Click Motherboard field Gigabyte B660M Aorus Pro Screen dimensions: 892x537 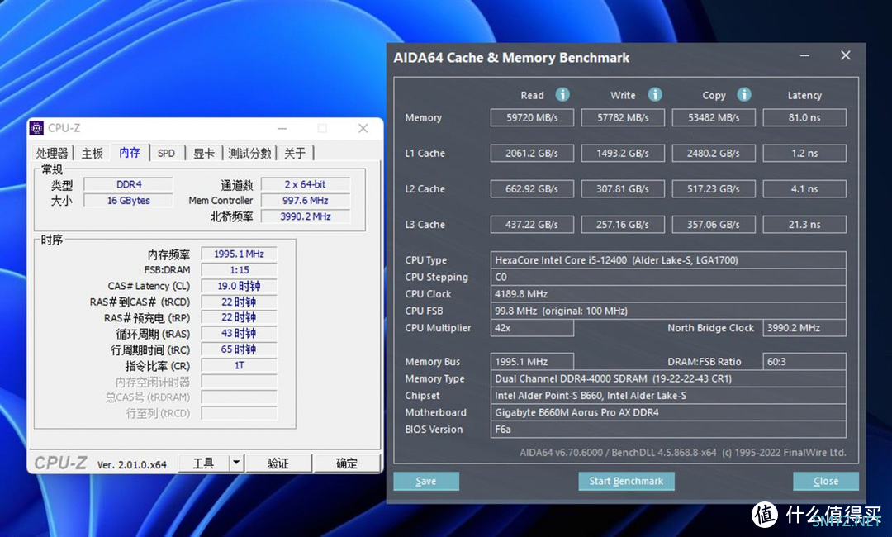[x=668, y=412]
